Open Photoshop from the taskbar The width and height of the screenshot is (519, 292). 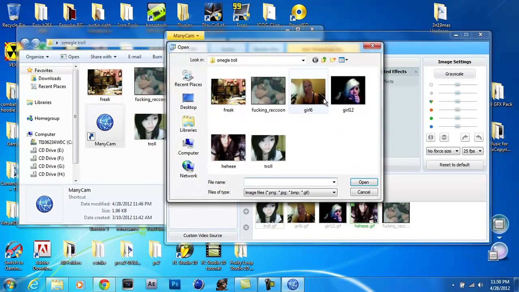pyautogui.click(x=175, y=284)
